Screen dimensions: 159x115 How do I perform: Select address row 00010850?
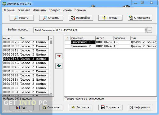tap(26, 71)
